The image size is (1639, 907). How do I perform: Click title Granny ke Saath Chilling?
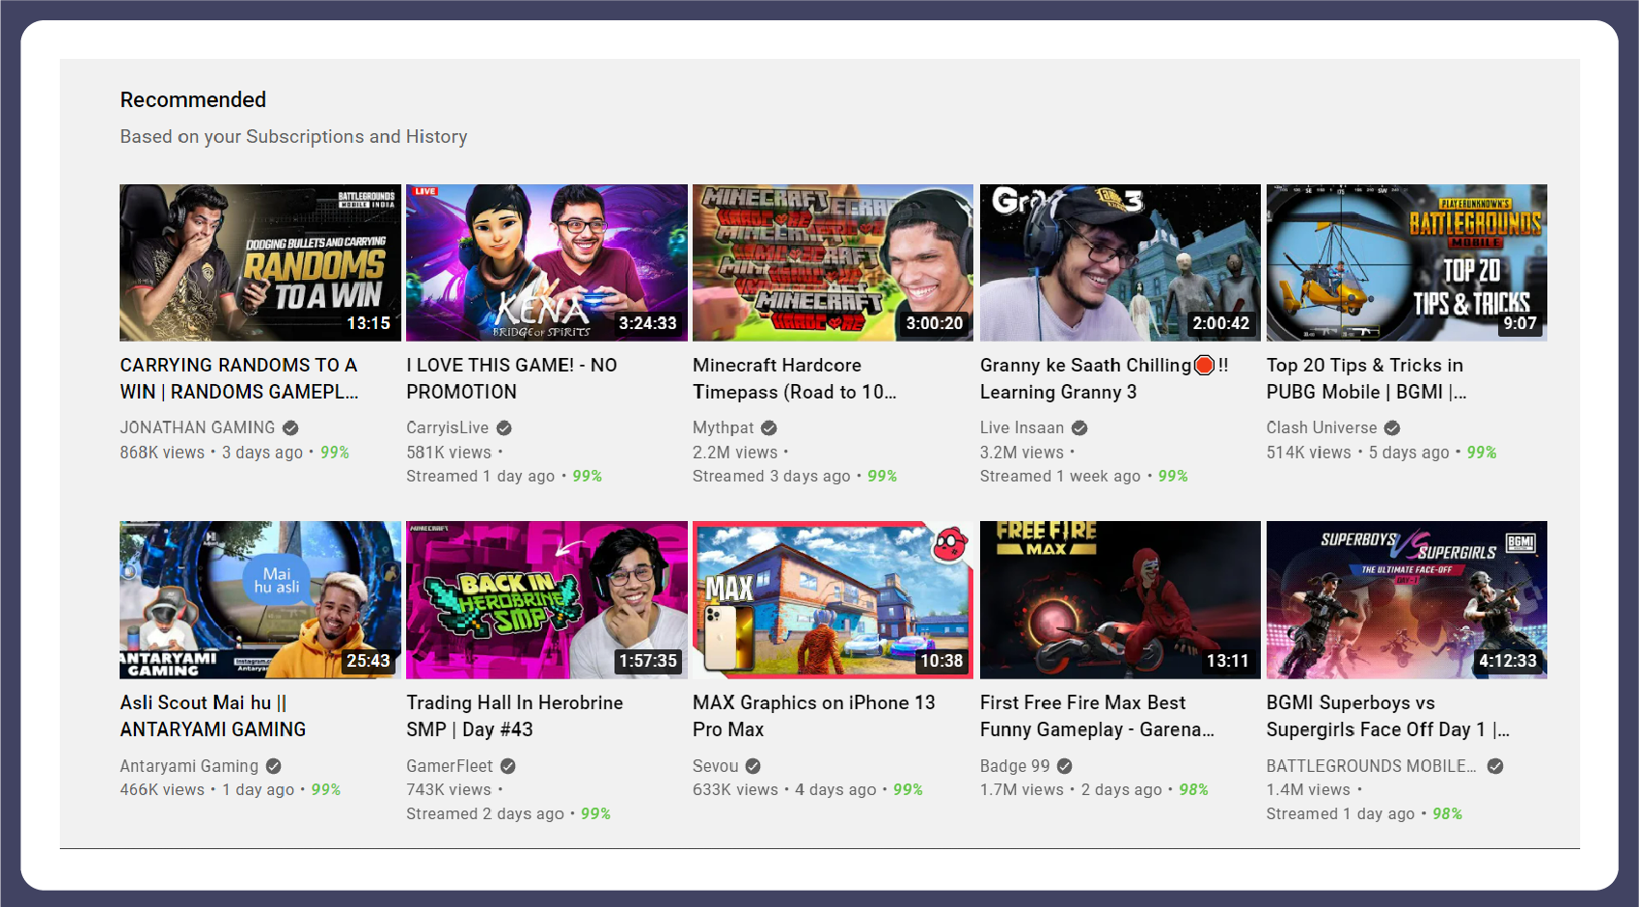[x=1105, y=378]
